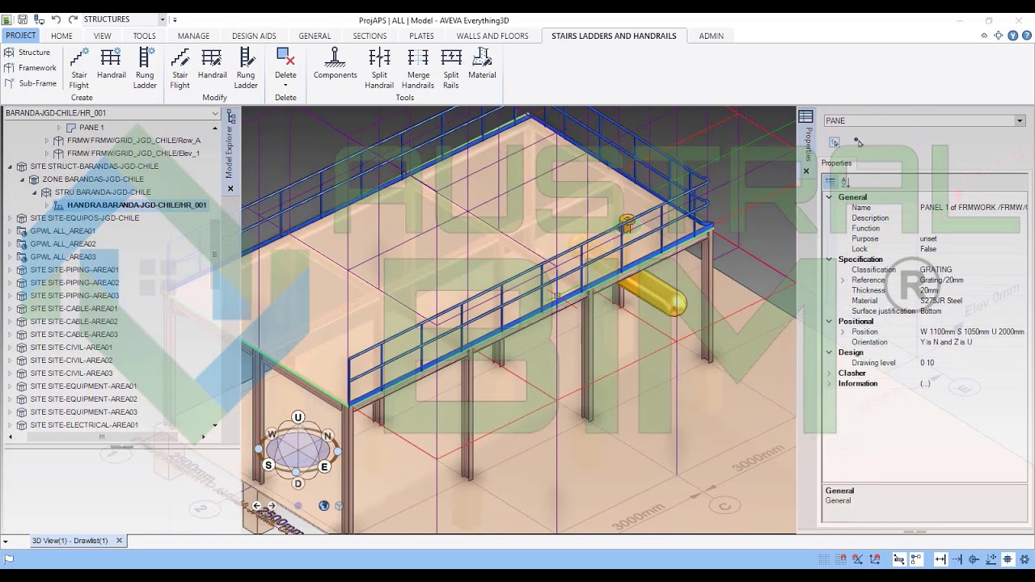Switch to the SECTIONS tab

pos(370,36)
